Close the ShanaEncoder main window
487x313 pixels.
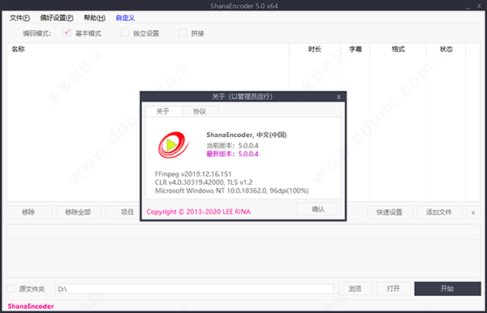[x=479, y=6]
